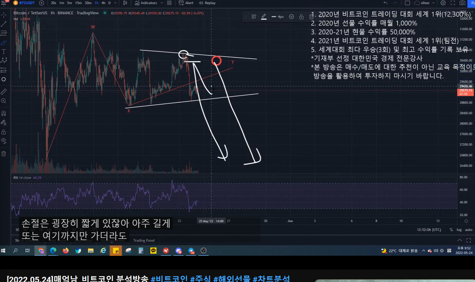This screenshot has width=475, height=282.
Task: Redo the last chart action
Action: [395, 3]
